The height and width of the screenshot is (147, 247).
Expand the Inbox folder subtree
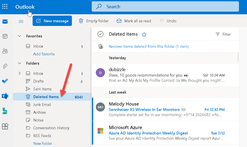tap(19, 73)
